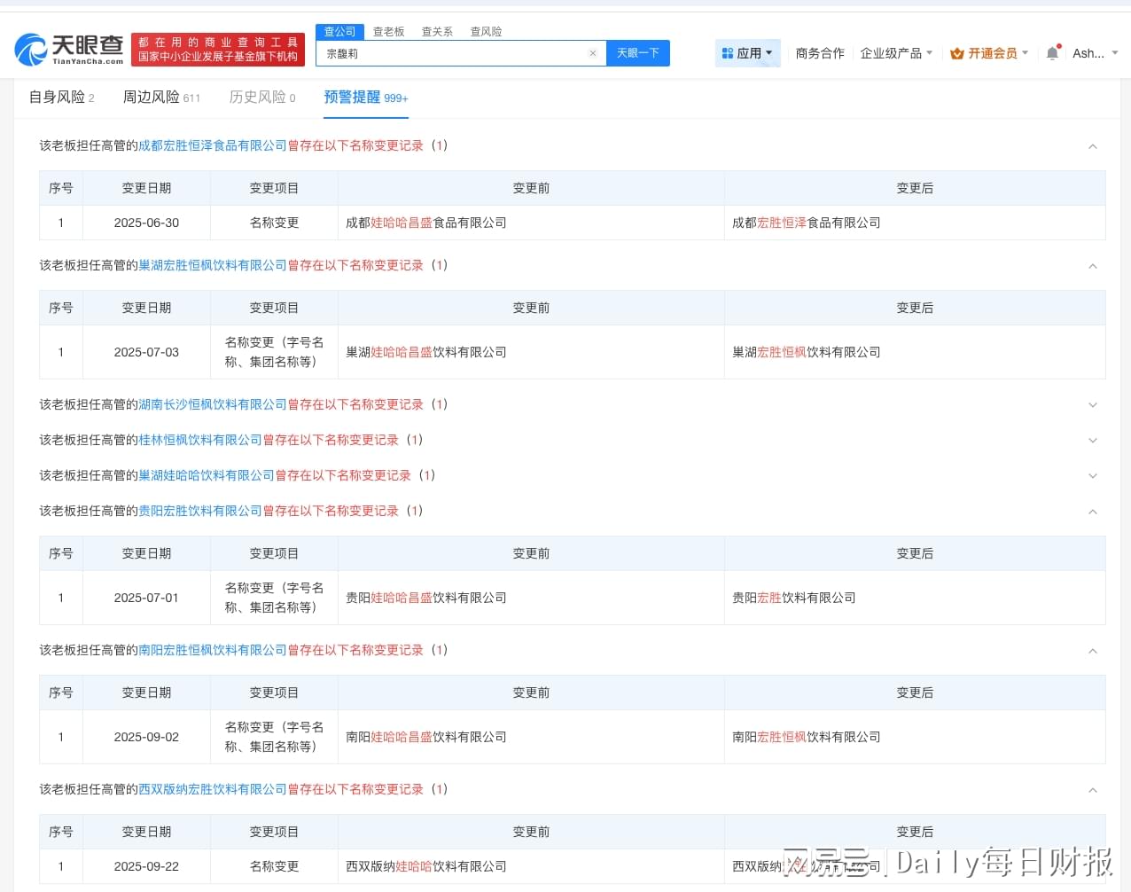Viewport: 1131px width, 892px height.
Task: Open the 企业级产品 dropdown menu
Action: 895,53
